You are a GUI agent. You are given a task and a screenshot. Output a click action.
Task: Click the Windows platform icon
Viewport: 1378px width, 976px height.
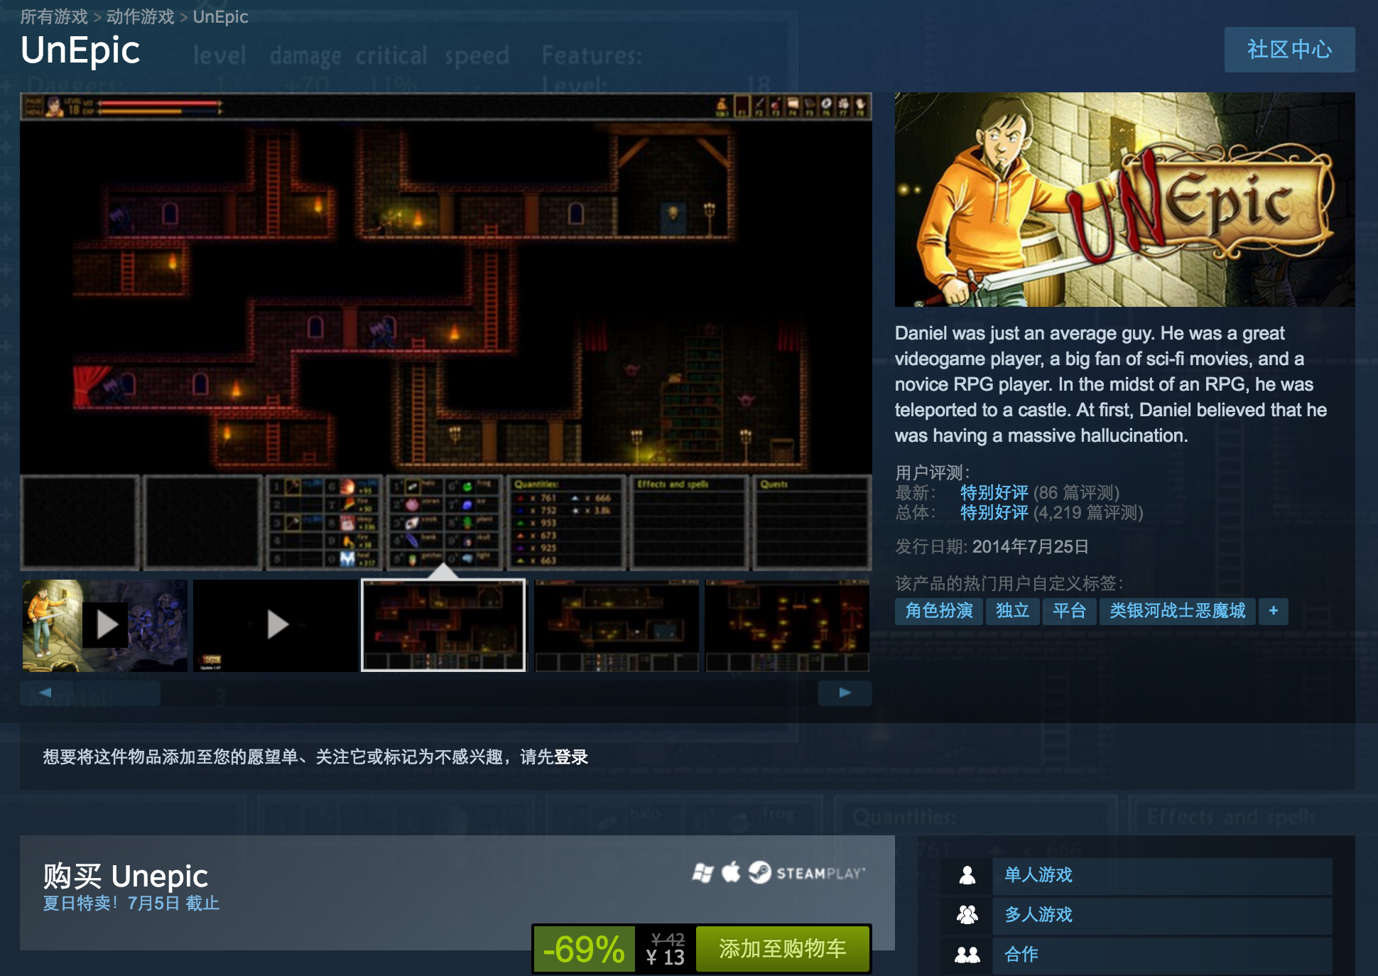tap(702, 873)
